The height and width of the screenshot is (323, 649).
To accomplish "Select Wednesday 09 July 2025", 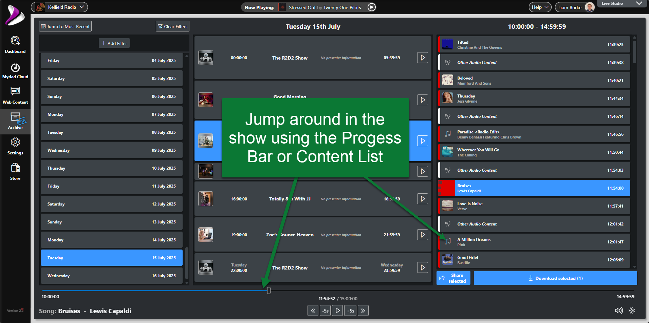I will [112, 150].
